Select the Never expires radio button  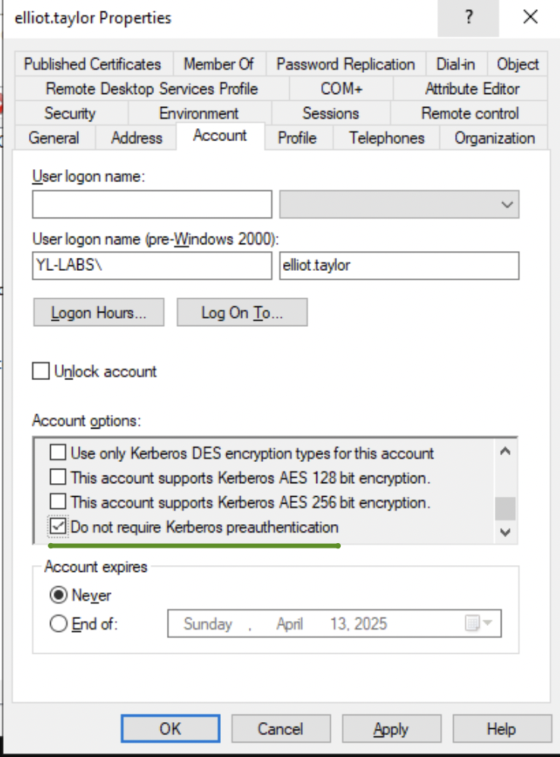[58, 595]
